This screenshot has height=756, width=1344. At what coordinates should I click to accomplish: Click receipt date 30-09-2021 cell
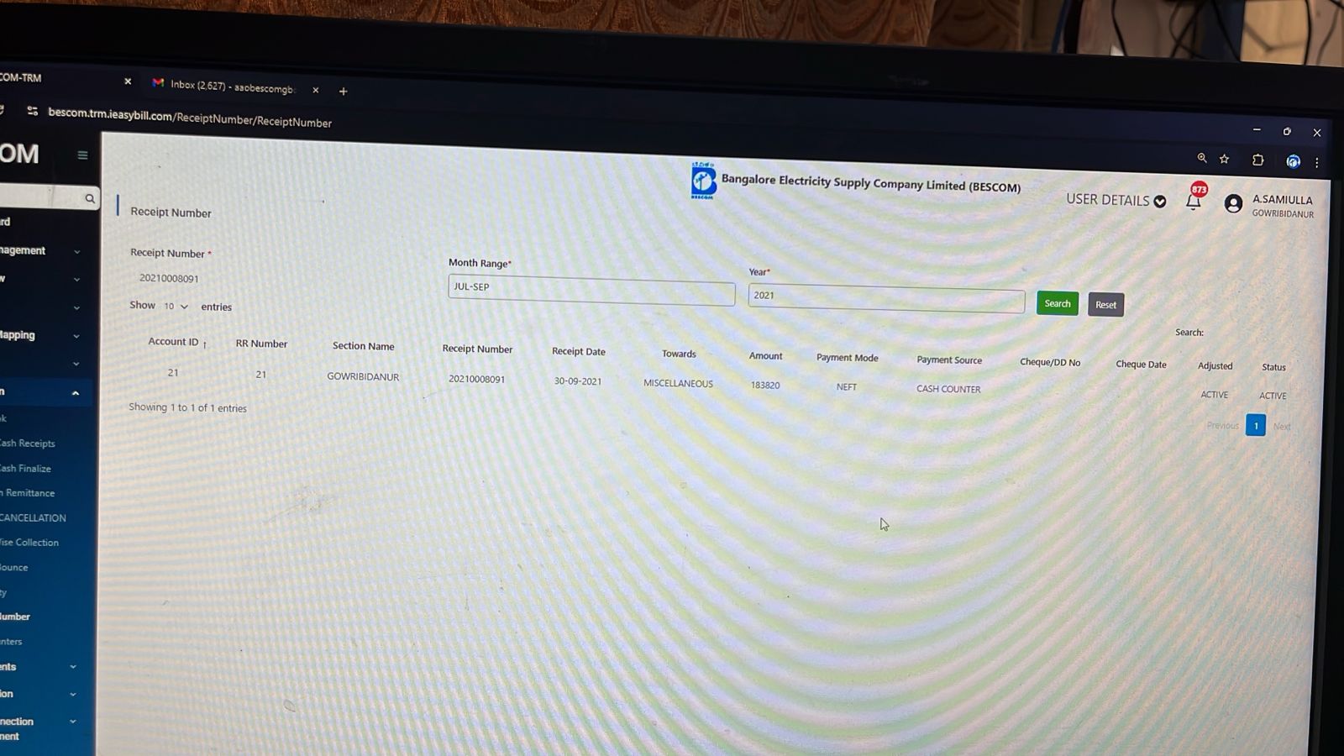(x=578, y=381)
